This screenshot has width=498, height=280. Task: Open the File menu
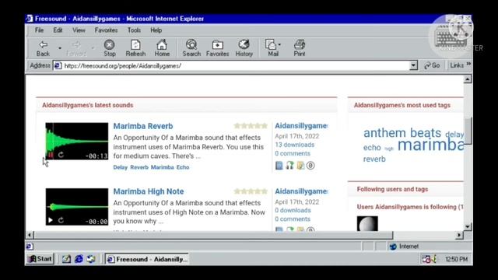40,30
